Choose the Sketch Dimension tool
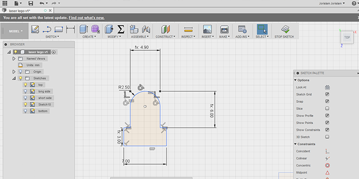The width and height of the screenshot is (359, 179). click(x=70, y=30)
